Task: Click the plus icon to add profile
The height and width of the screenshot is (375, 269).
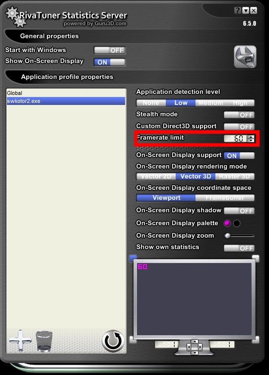Action: (x=20, y=341)
